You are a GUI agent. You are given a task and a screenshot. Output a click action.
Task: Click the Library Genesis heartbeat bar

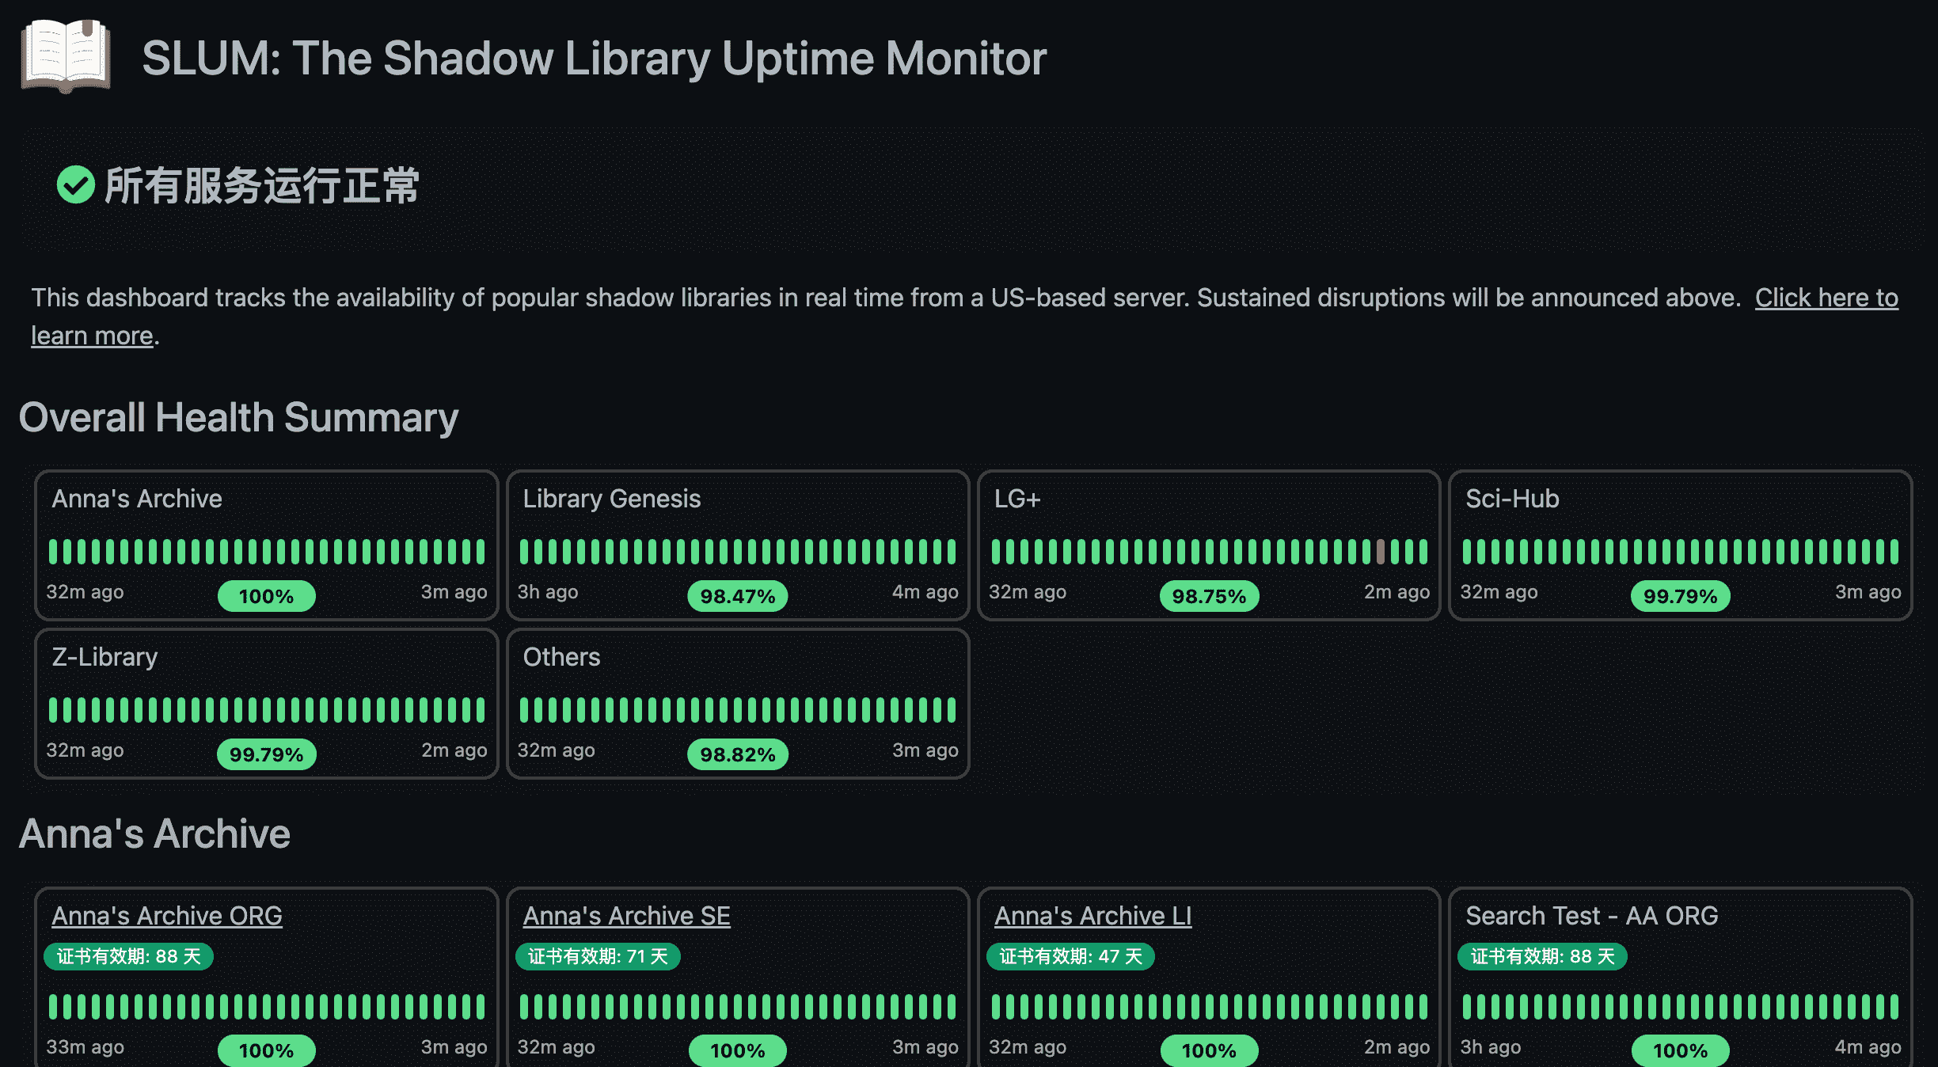coord(737,551)
